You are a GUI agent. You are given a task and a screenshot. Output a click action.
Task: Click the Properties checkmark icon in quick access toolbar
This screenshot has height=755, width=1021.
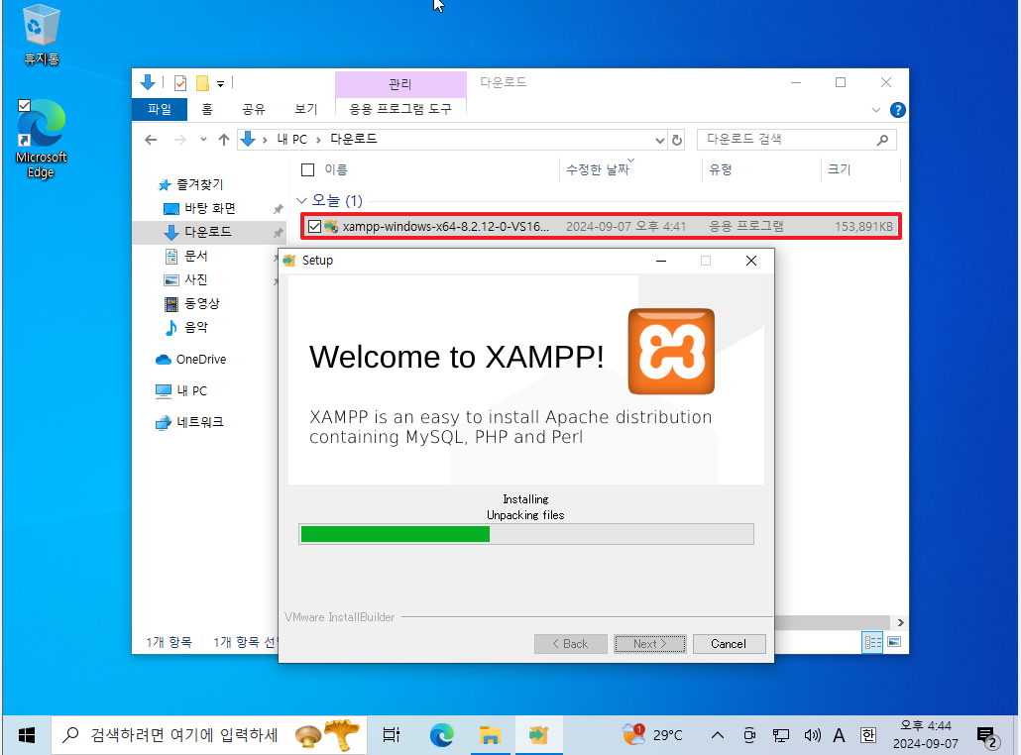(180, 83)
